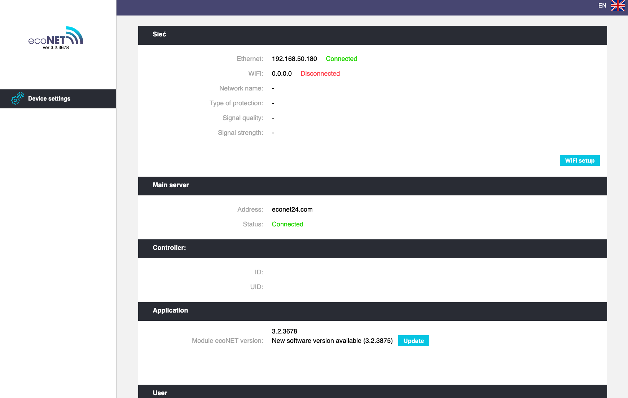This screenshot has height=398, width=628.
Task: Click the Signal quality label
Action: [x=243, y=118]
